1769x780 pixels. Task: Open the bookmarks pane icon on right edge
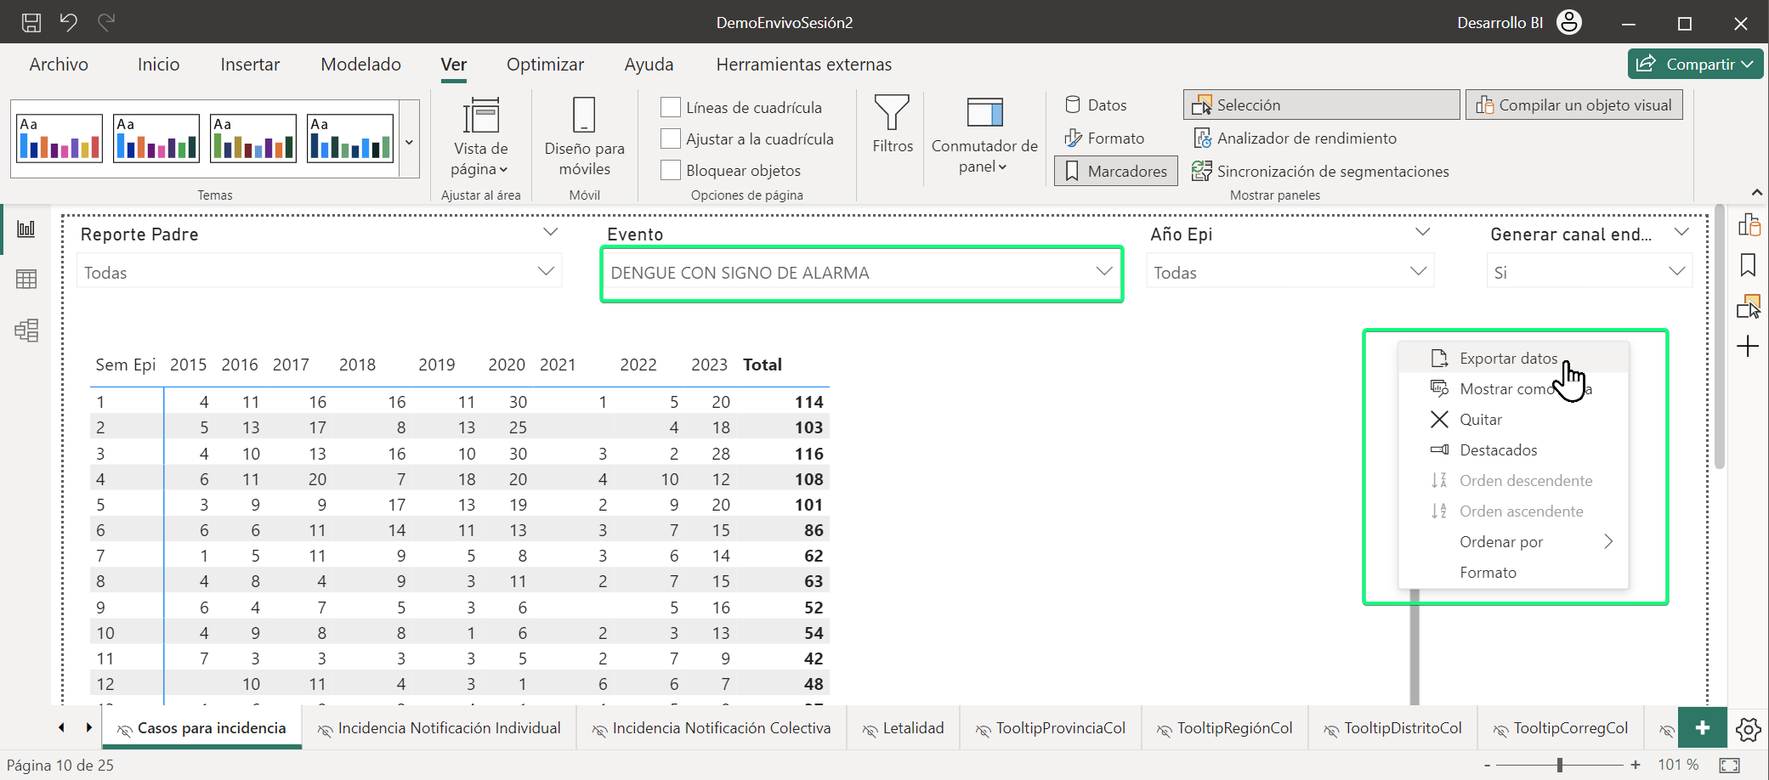tap(1749, 266)
